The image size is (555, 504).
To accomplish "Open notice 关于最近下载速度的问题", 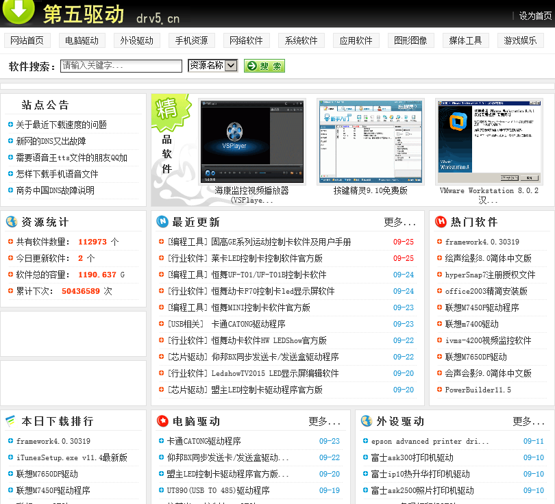I will coord(61,125).
